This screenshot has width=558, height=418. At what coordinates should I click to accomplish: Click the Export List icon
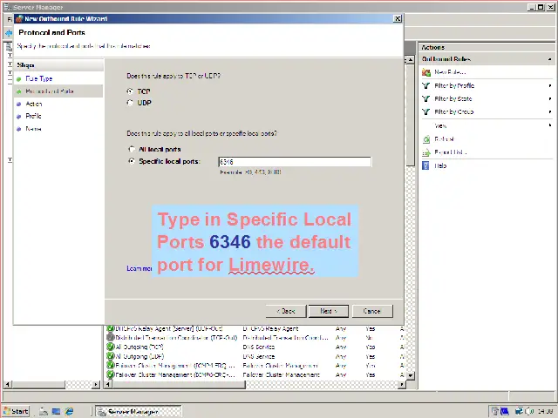tap(426, 152)
